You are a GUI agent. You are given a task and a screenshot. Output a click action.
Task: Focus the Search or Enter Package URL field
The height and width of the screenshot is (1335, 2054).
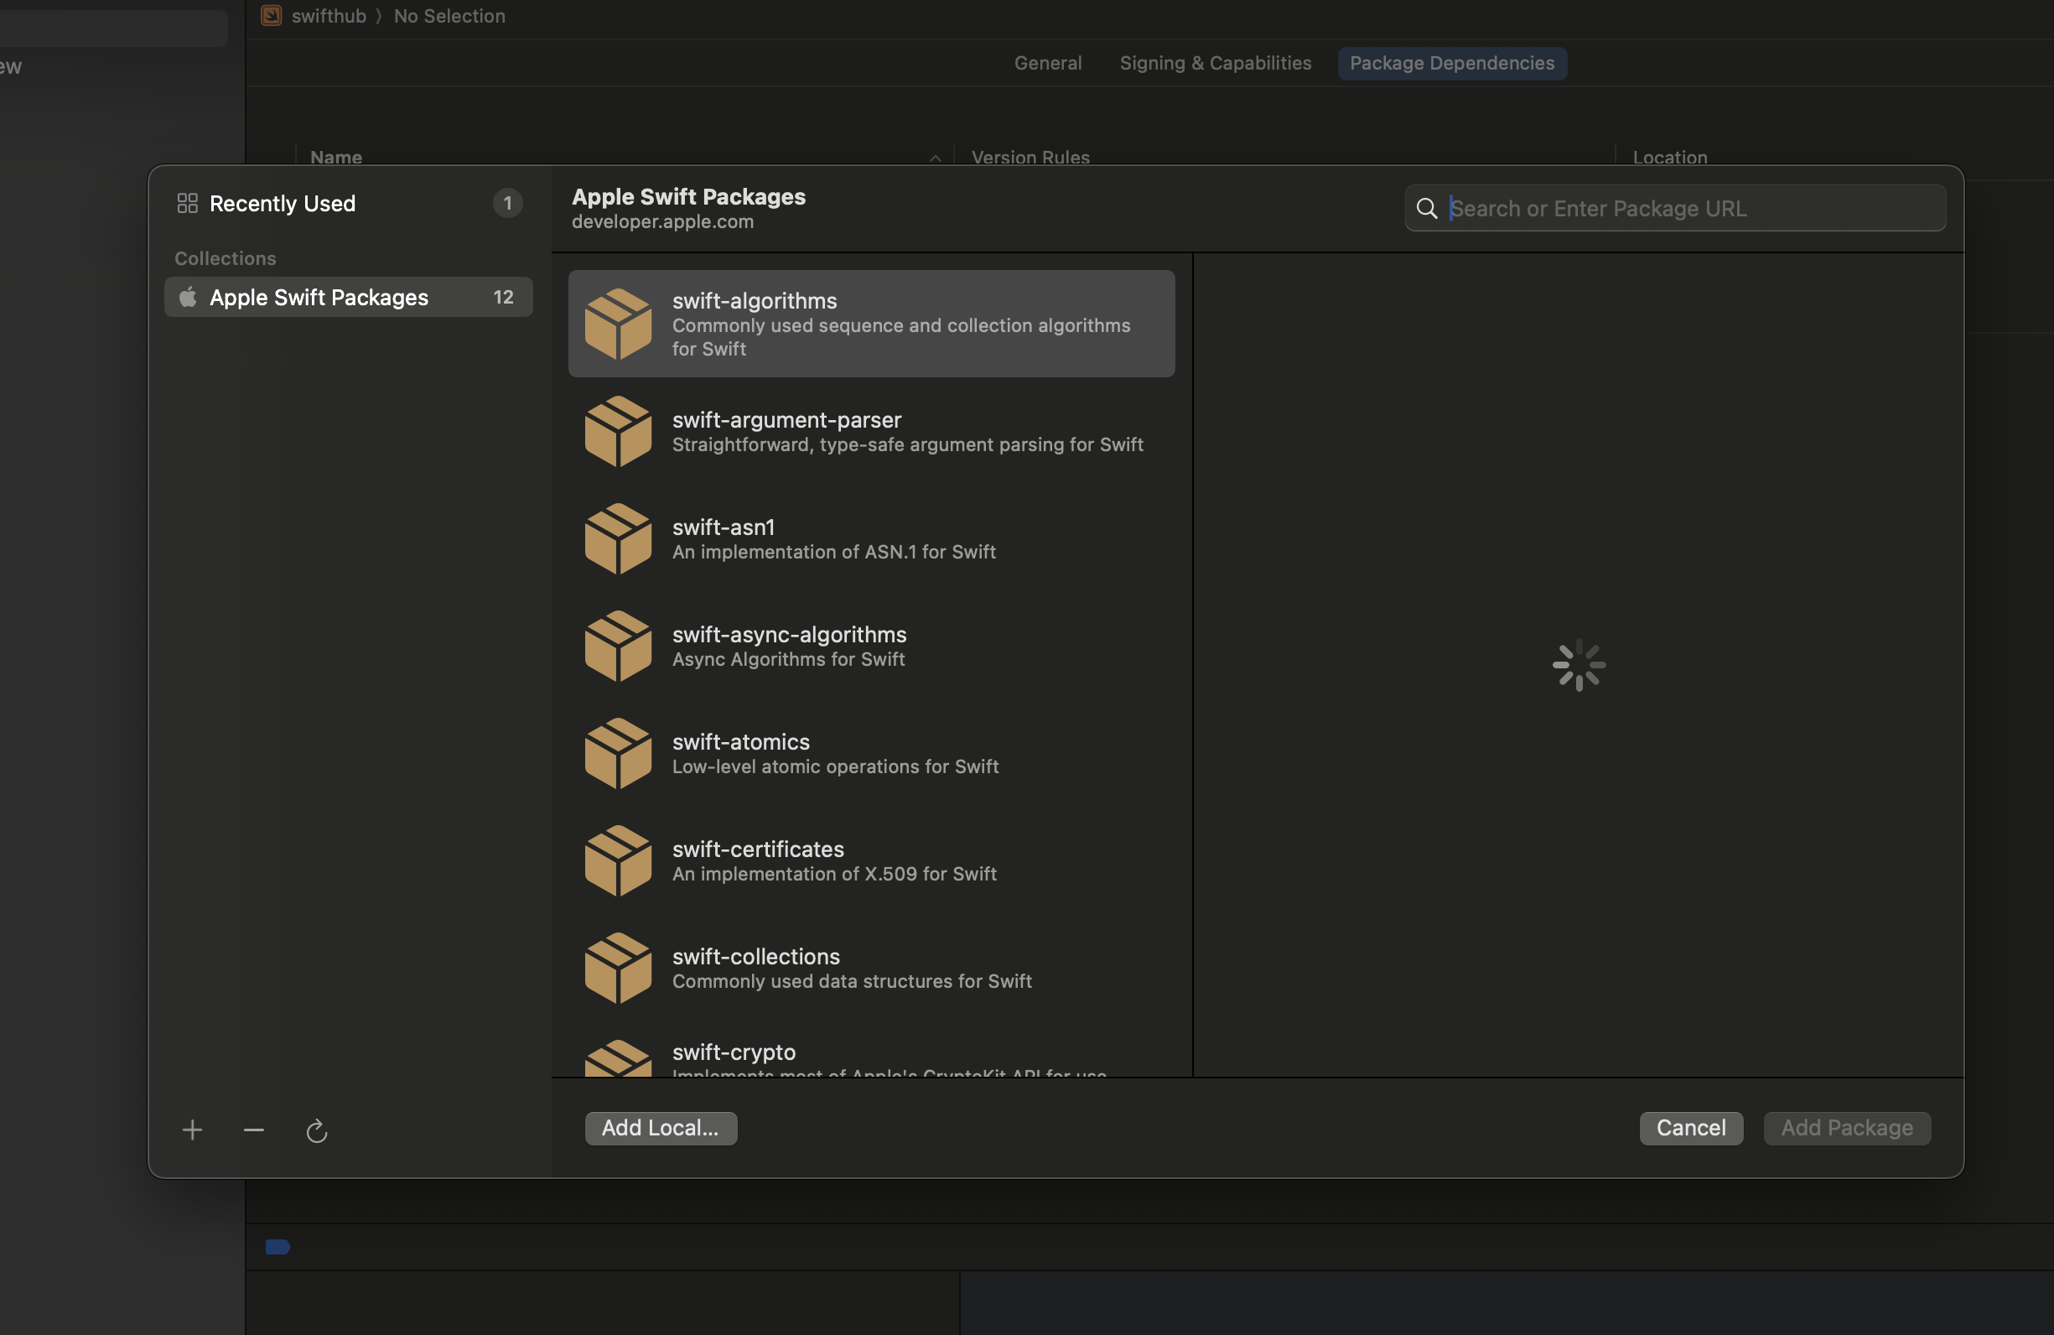point(1692,209)
